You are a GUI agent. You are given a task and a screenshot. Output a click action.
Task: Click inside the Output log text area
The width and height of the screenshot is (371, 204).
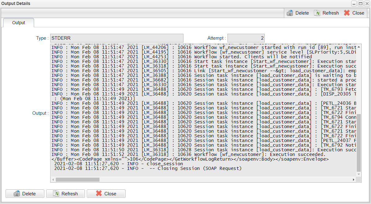click(x=204, y=110)
